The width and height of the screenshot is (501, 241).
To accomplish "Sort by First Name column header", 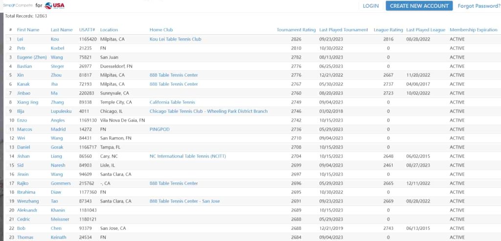I will click(x=28, y=30).
